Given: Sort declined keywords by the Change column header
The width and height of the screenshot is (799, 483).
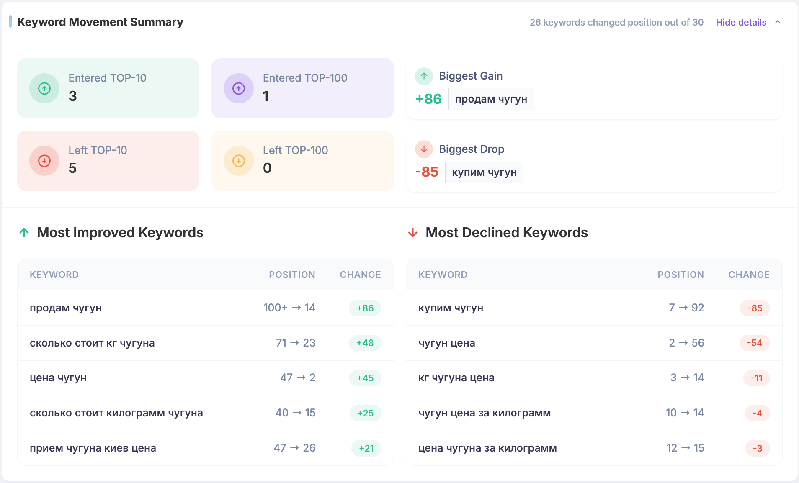Looking at the screenshot, I should coord(749,275).
